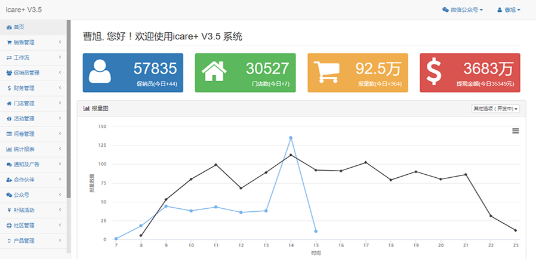This screenshot has width=536, height=259.
Task: Expand 活动管理 with its chevron arrow
Action: tap(60, 119)
